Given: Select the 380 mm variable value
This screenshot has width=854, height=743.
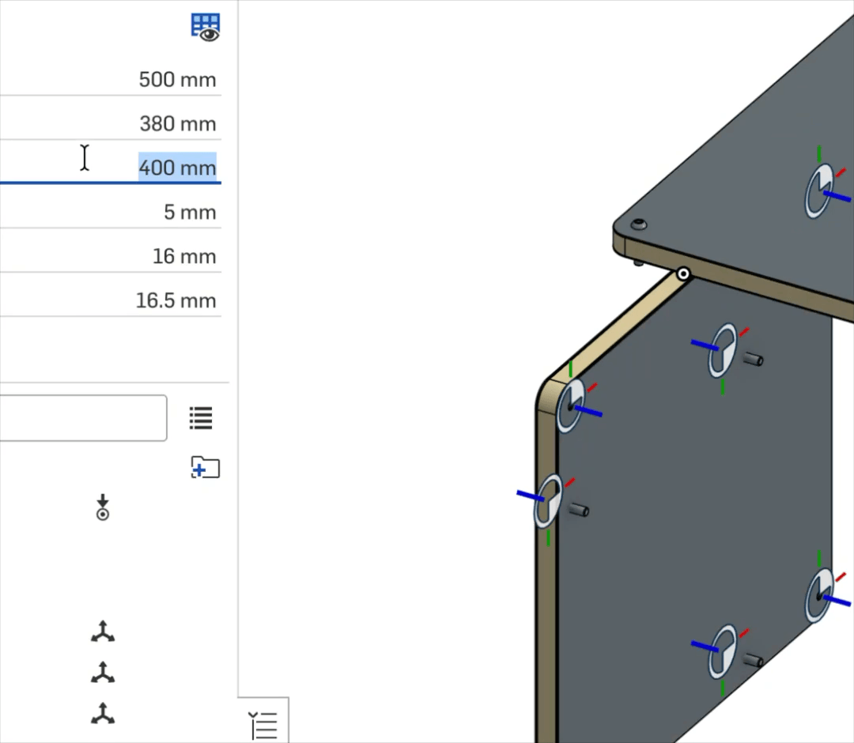Looking at the screenshot, I should tap(178, 123).
